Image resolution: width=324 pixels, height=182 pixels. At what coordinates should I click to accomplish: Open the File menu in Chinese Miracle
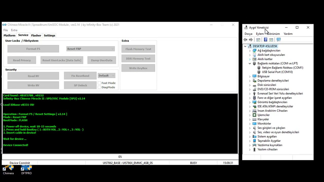[6, 30]
